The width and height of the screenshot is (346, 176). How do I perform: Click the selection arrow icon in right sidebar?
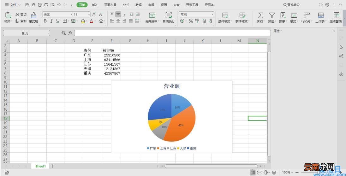pyautogui.click(x=341, y=47)
